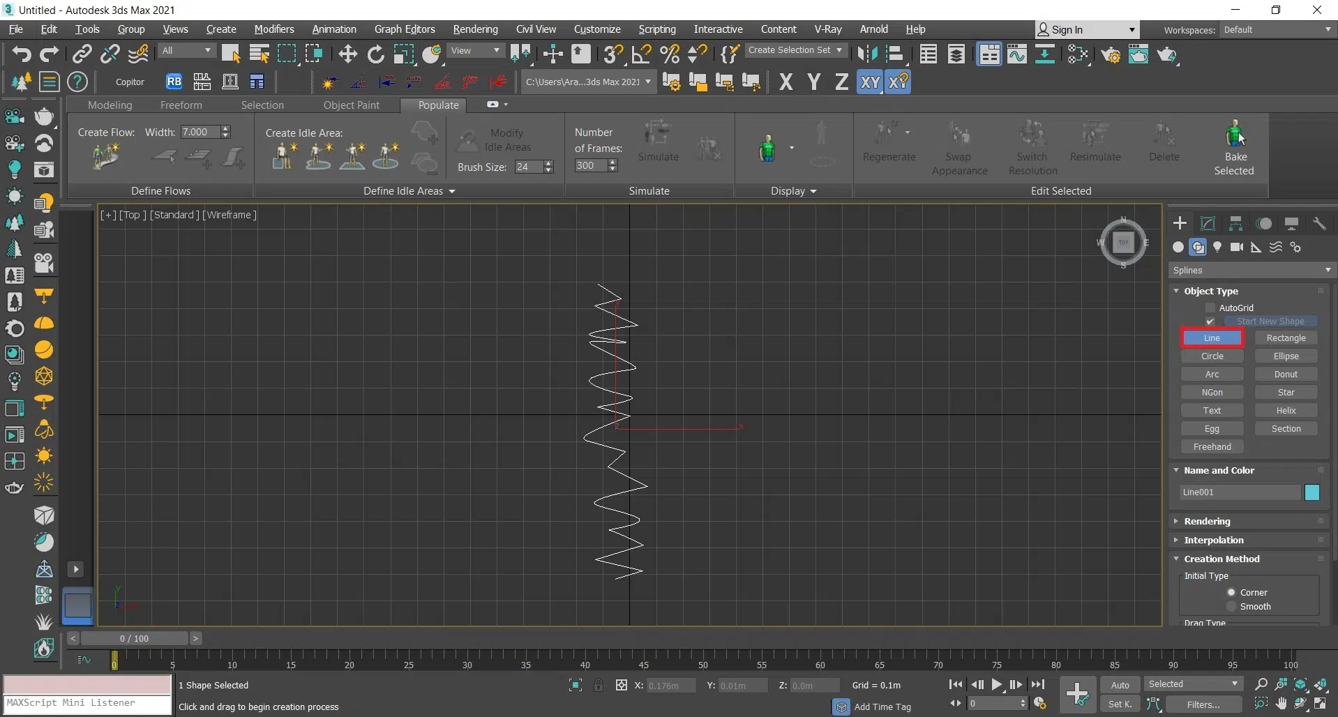Enable the AutoGrid checkbox
The width and height of the screenshot is (1338, 717).
coord(1210,308)
